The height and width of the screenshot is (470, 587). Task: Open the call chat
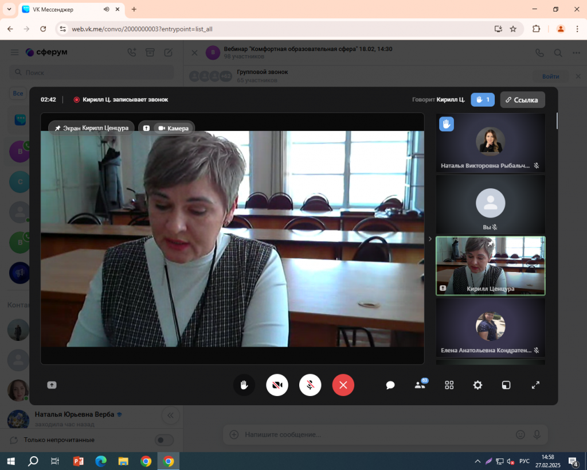tap(390, 385)
